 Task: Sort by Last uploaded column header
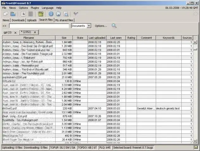click(97, 38)
